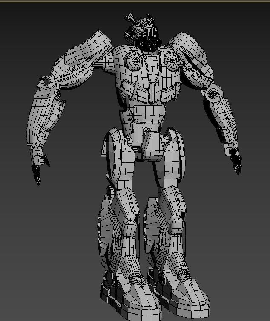Select the chest disc on the lower-shoulder side

click(172, 61)
